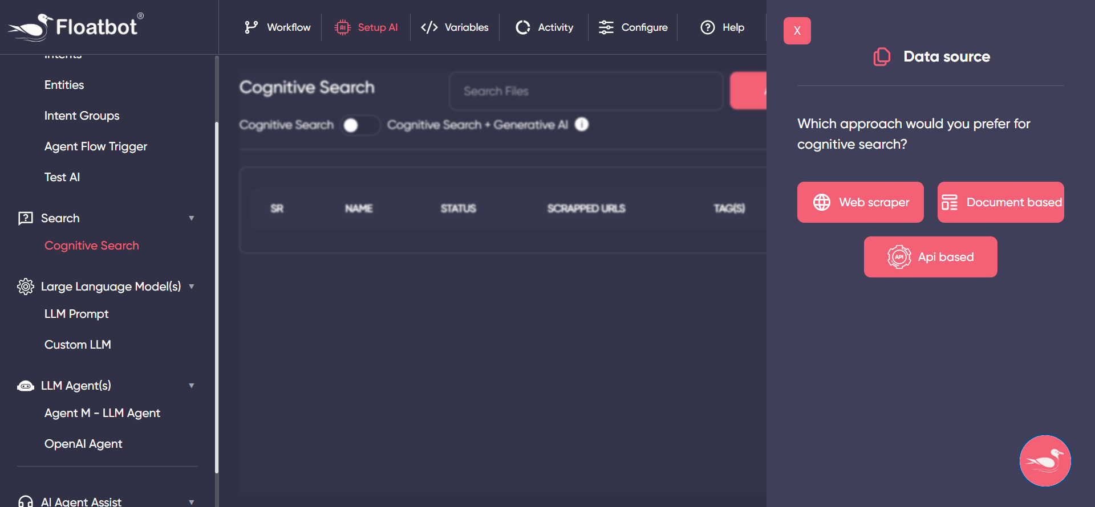1095x507 pixels.
Task: Open Entities in the sidebar
Action: (64, 85)
